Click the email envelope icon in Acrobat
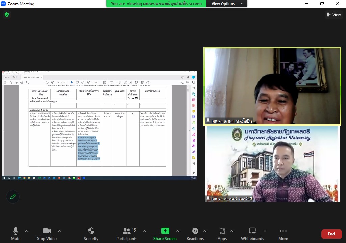 188,82
